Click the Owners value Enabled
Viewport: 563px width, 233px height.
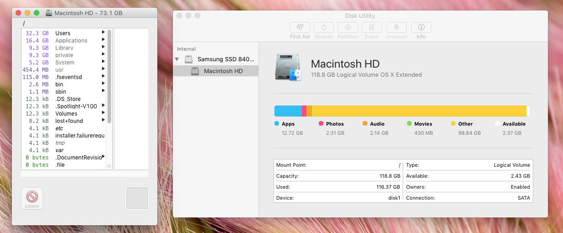tap(520, 187)
